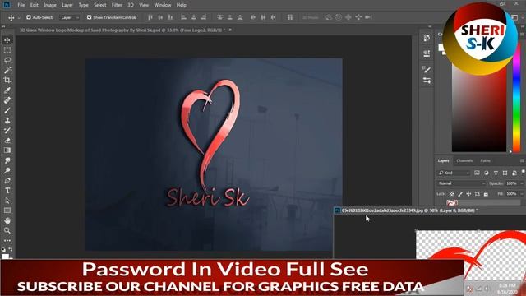Pick a shade in the red color field
This screenshot has height=296, width=526.
pyautogui.click(x=479, y=108)
